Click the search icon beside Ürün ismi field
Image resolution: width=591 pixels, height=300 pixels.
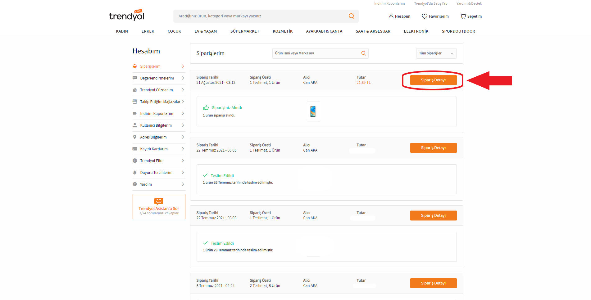pos(363,53)
